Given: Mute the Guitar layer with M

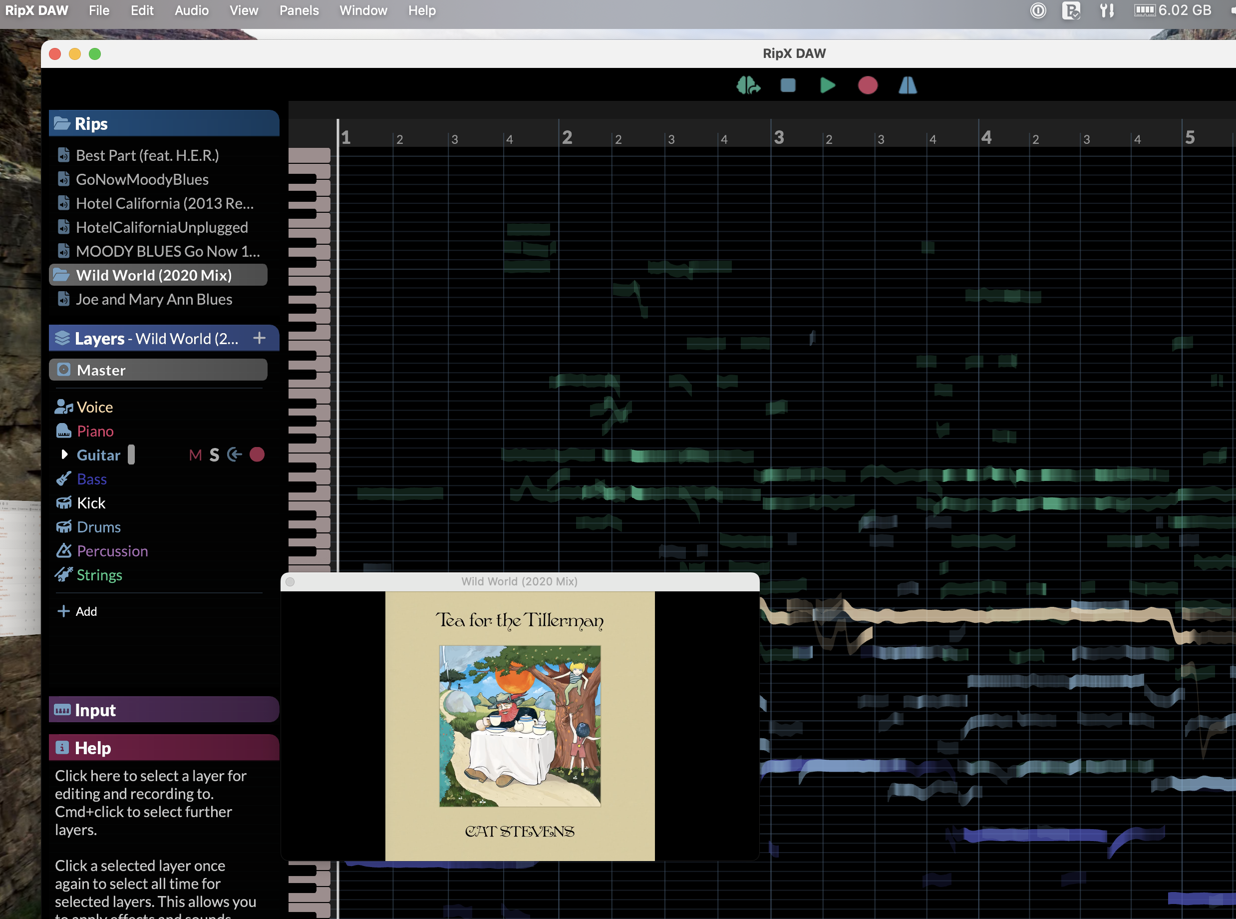Looking at the screenshot, I should (195, 455).
